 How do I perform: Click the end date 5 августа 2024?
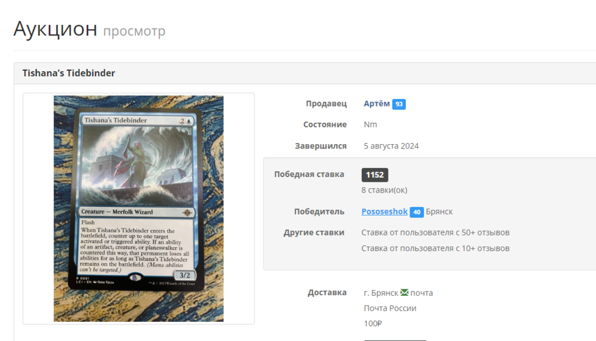[x=391, y=146]
